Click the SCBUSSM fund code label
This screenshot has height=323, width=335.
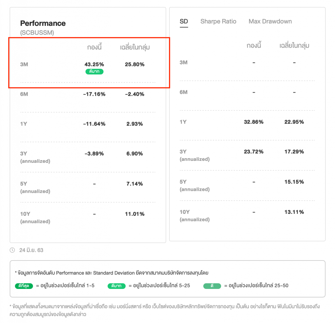coord(37,32)
